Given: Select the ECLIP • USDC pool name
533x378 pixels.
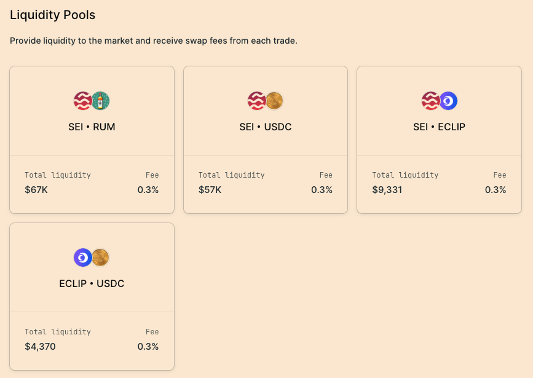Looking at the screenshot, I should [92, 284].
